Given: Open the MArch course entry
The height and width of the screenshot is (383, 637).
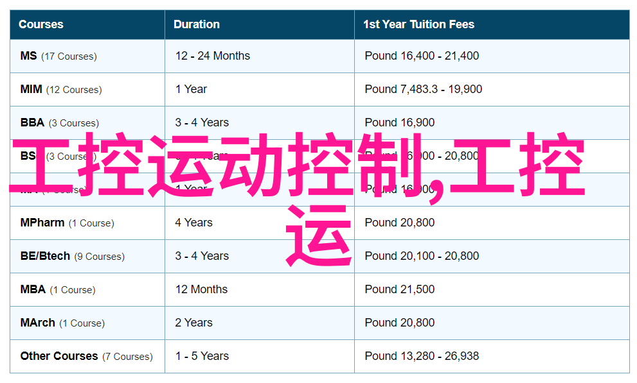Looking at the screenshot, I should 62,323.
